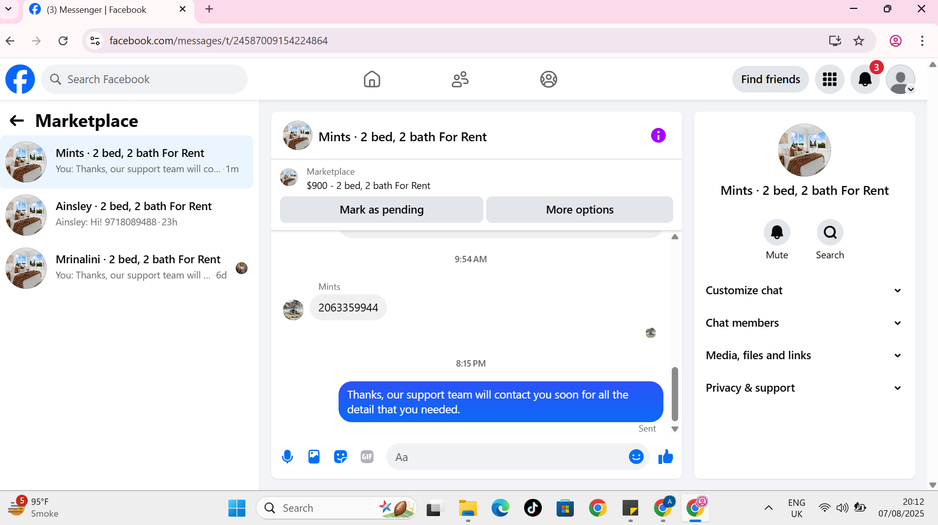Go back from Marketplace using arrow
938x525 pixels.
(x=17, y=121)
